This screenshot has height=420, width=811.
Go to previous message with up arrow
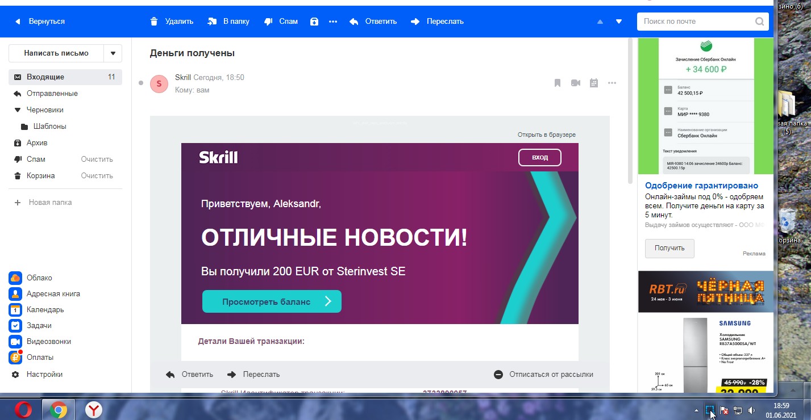click(600, 22)
